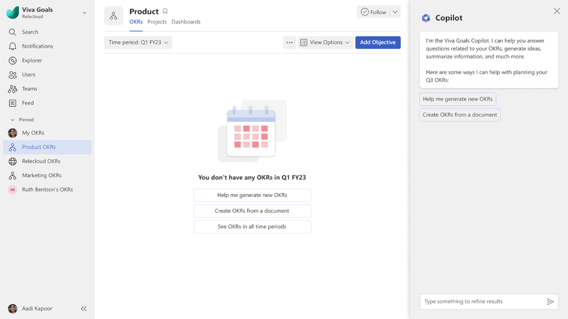Open the Notifications bell
Image resolution: width=568 pixels, height=319 pixels.
point(37,47)
